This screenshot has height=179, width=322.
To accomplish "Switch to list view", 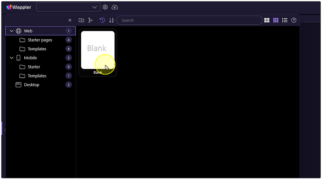I will (x=285, y=21).
